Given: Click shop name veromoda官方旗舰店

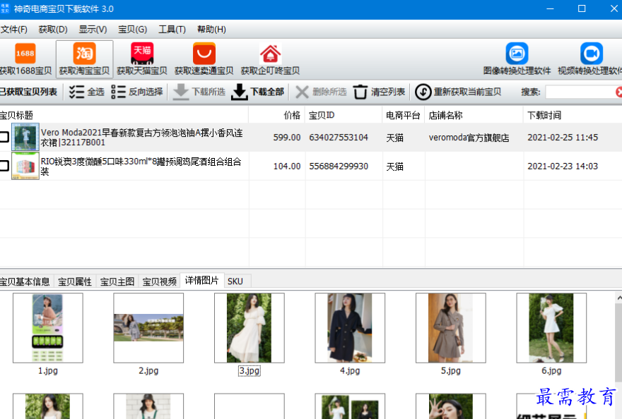Looking at the screenshot, I should click(x=469, y=138).
